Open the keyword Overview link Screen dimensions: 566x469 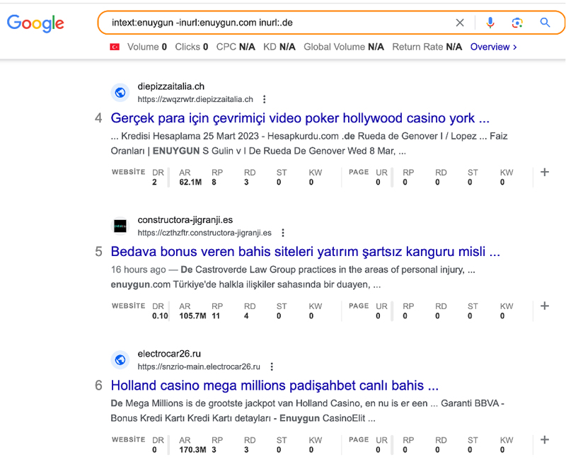493,47
